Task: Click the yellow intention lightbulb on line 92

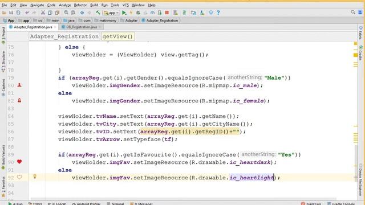Action: [35, 177]
